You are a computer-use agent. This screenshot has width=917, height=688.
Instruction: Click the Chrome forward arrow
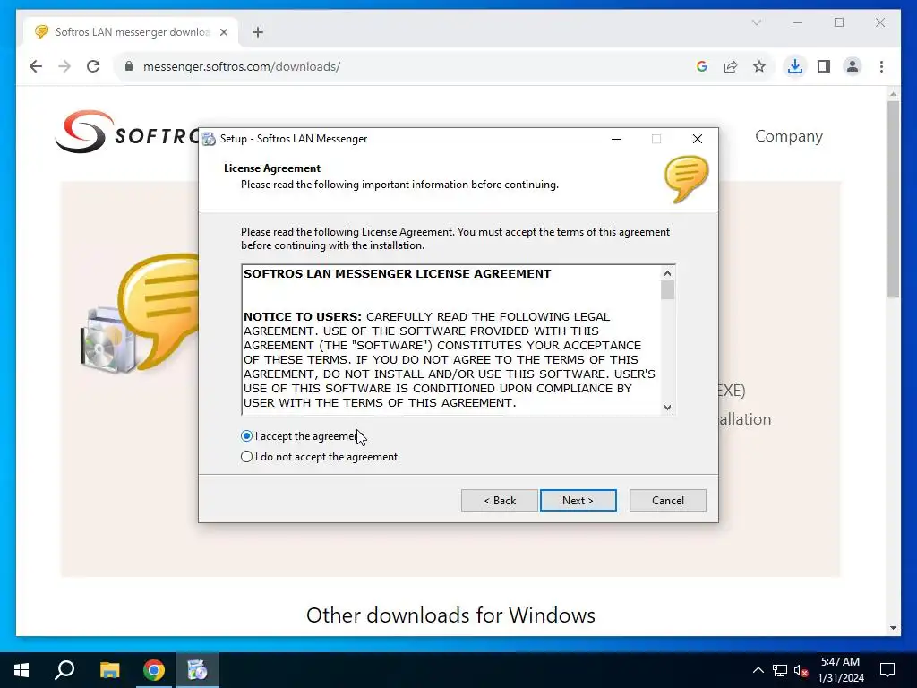coord(64,66)
